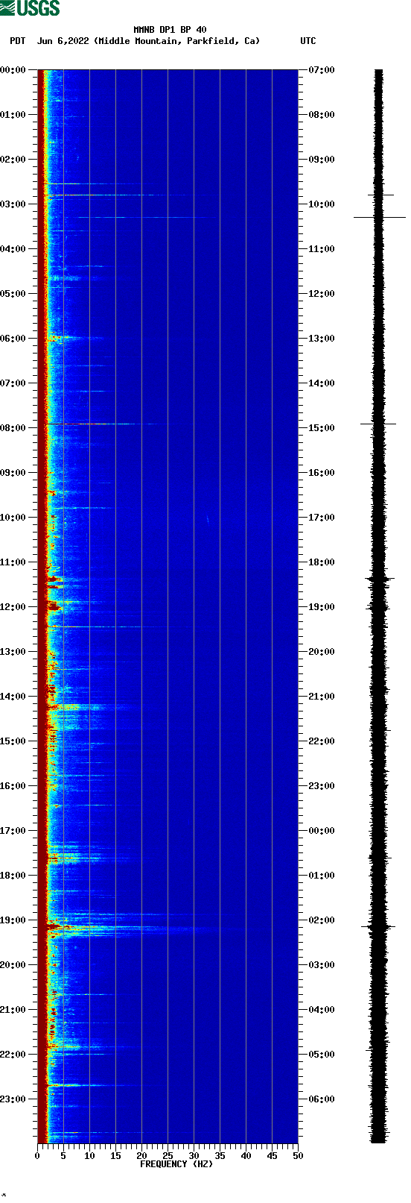Click the 10 Hz frequency tick label
This screenshot has height=1203, width=411.
(x=89, y=1156)
